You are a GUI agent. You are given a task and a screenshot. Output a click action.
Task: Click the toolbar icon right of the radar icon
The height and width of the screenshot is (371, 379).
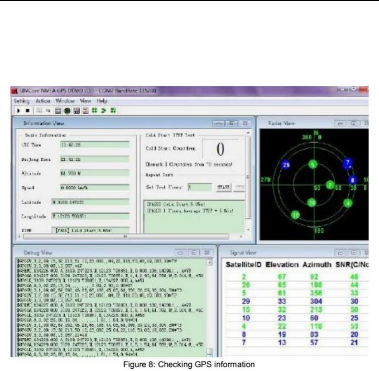pyautogui.click(x=77, y=111)
